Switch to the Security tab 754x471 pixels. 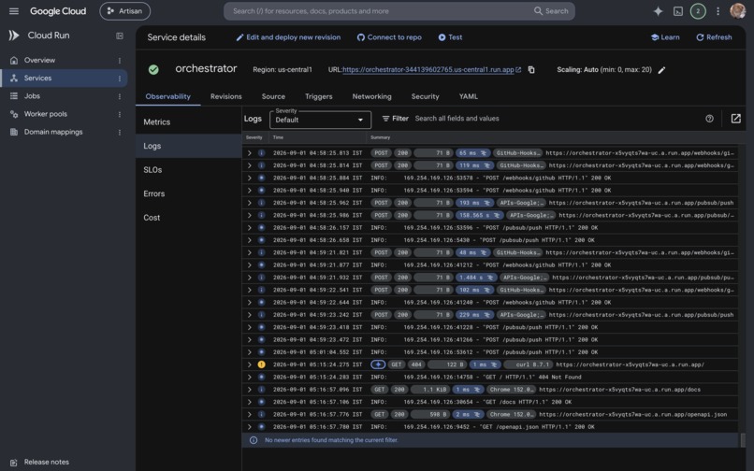[x=425, y=96]
